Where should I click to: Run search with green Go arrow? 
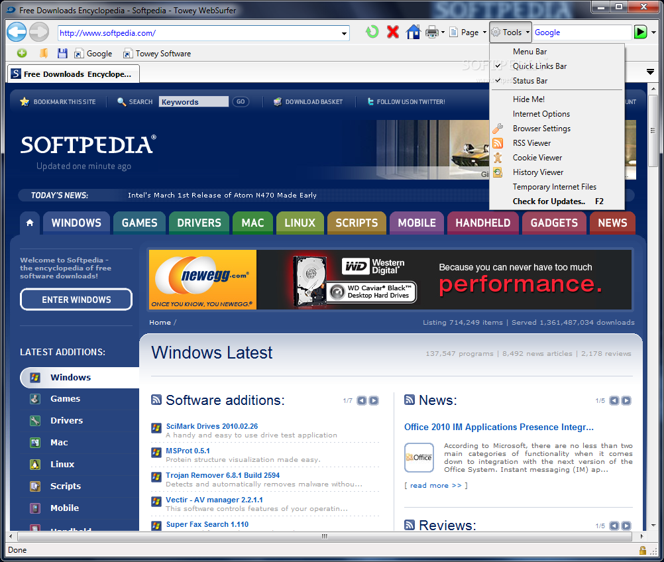640,32
